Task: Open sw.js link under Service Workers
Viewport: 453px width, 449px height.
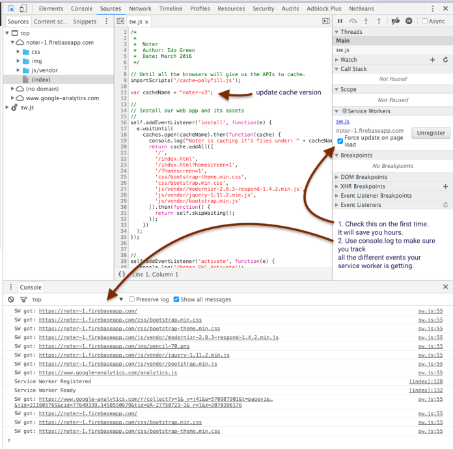Action: point(342,122)
